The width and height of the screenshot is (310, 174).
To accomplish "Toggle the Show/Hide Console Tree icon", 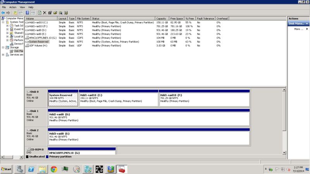I will 21,13.
